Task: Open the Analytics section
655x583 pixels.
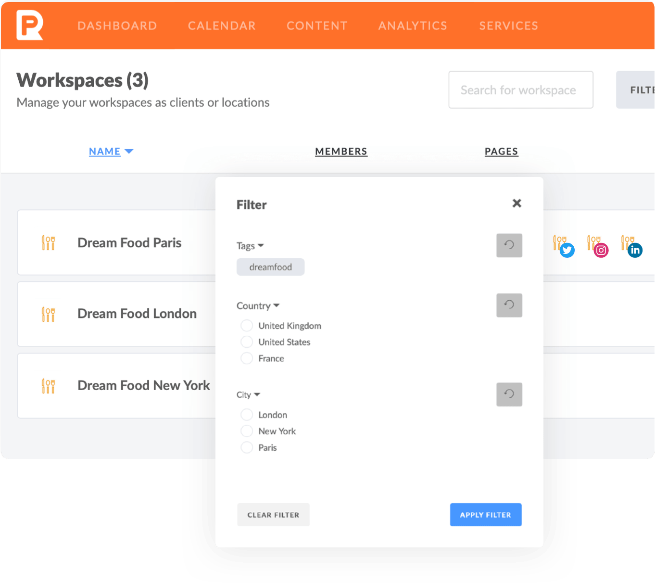Action: tap(412, 25)
